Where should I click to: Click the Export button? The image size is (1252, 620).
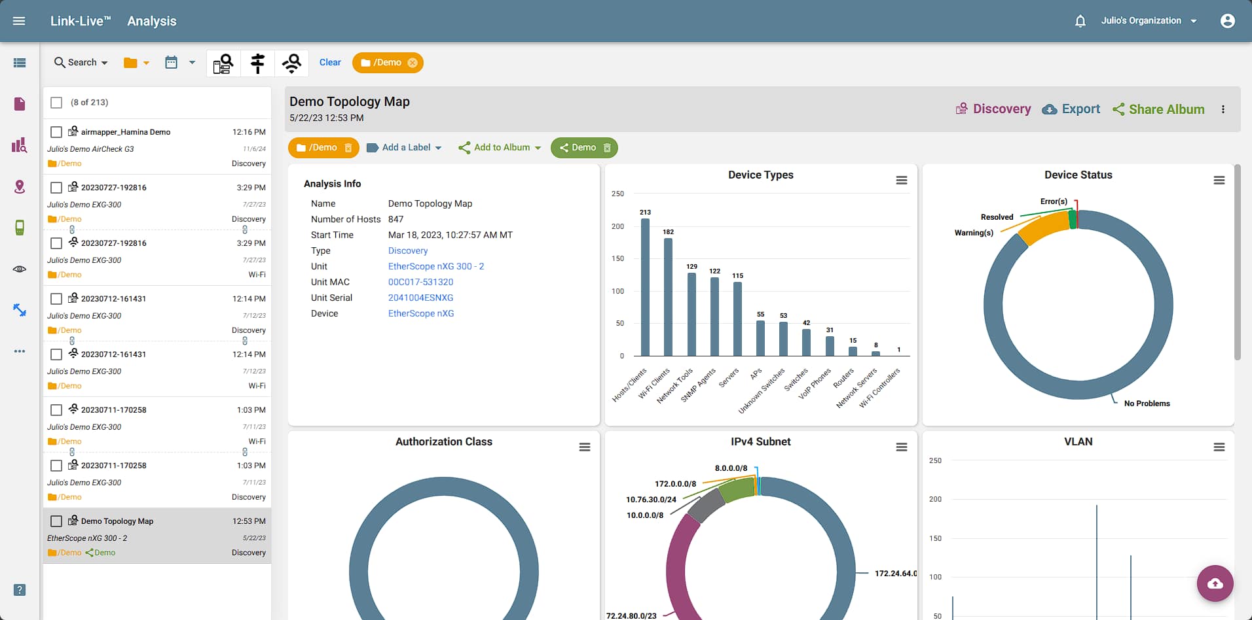click(1071, 109)
